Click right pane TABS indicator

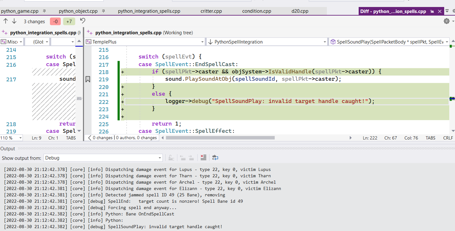431,138
